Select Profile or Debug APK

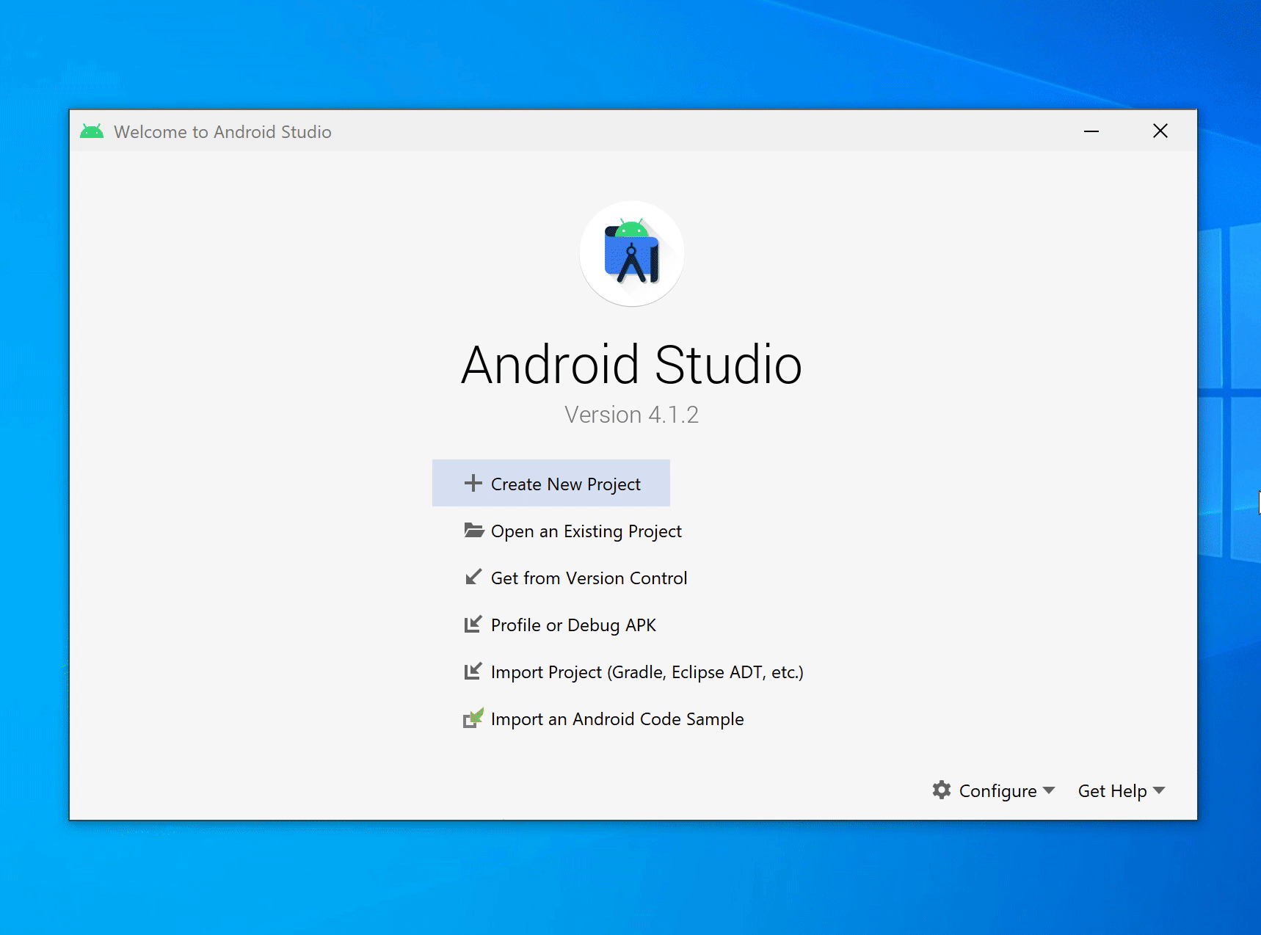[573, 624]
